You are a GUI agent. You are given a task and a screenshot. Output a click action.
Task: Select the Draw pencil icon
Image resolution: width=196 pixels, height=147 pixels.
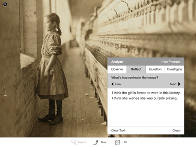coord(96,142)
